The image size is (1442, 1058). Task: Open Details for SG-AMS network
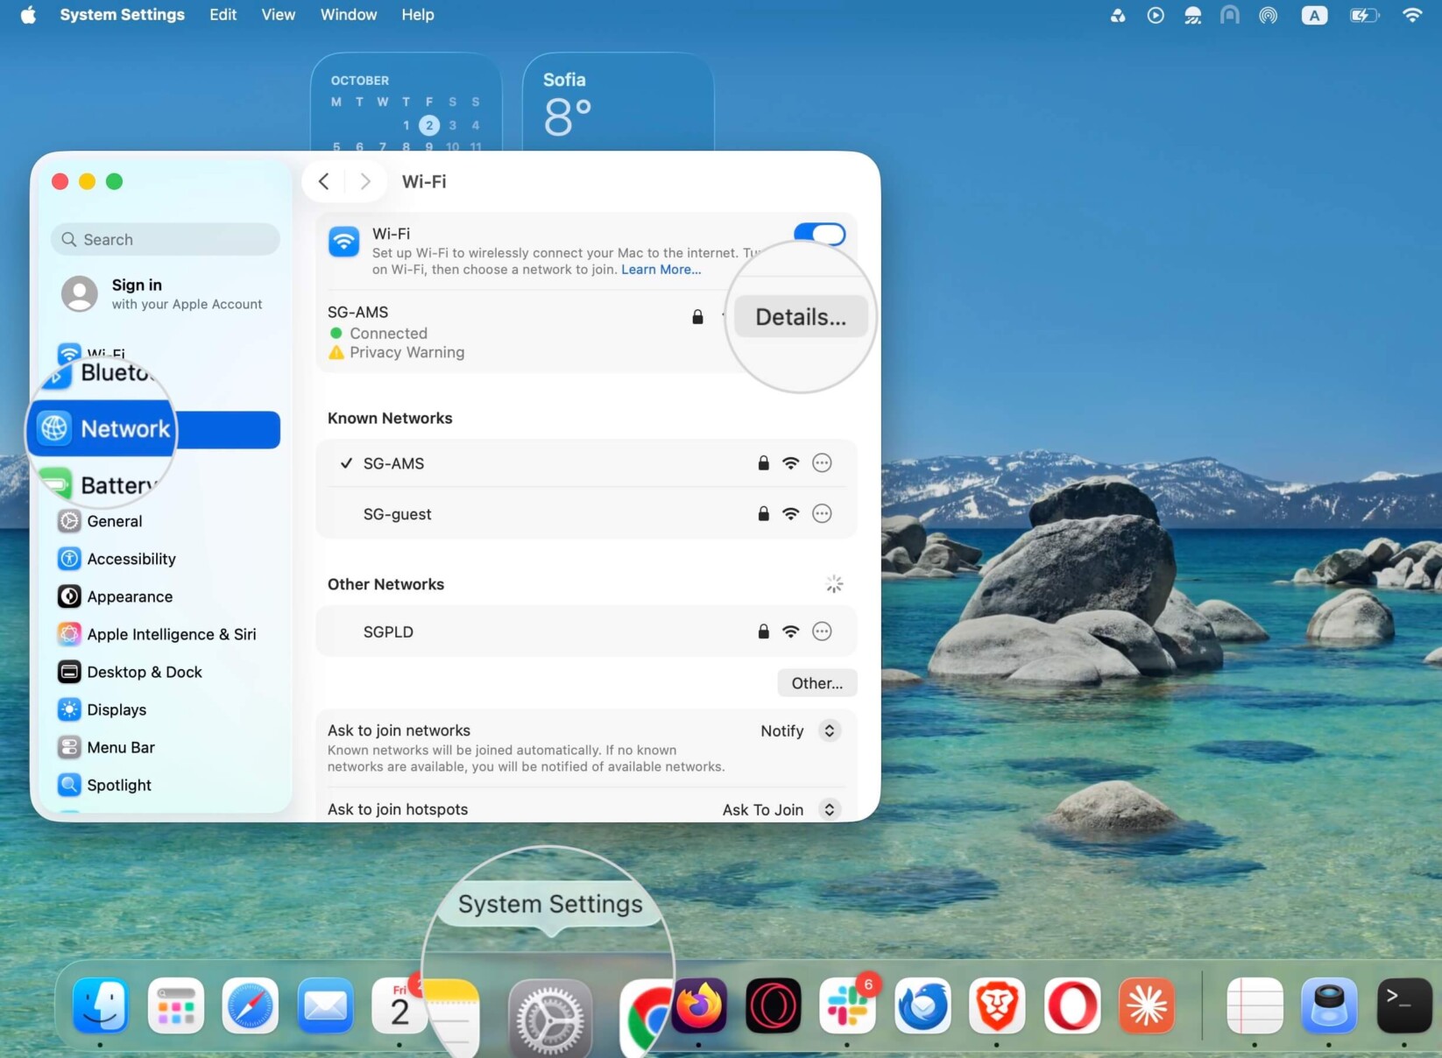(x=801, y=316)
